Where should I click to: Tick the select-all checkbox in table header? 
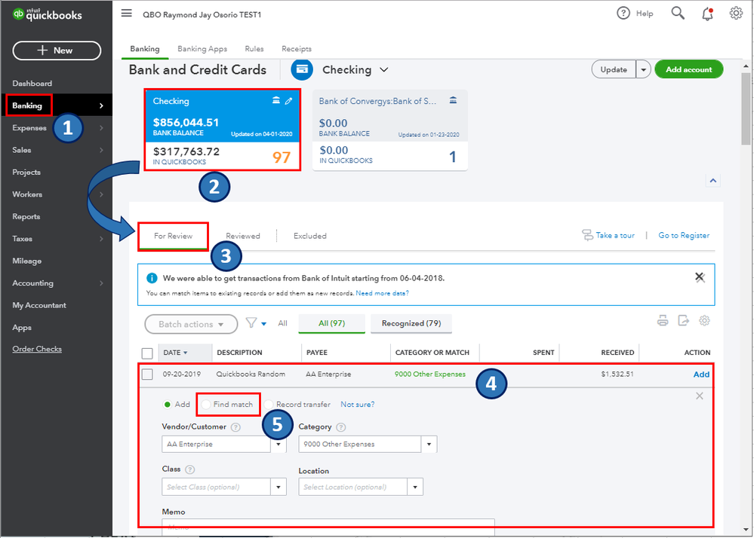click(147, 353)
